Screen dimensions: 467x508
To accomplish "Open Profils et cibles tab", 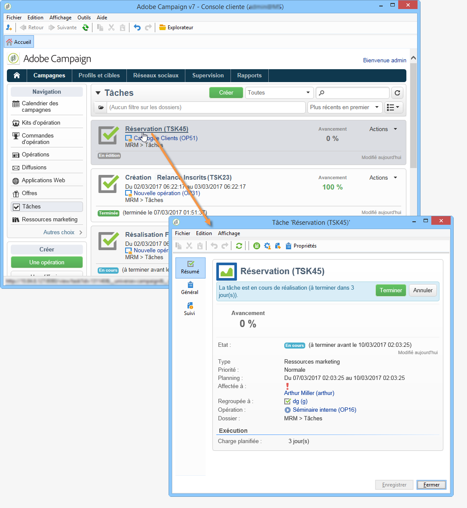I will (99, 76).
